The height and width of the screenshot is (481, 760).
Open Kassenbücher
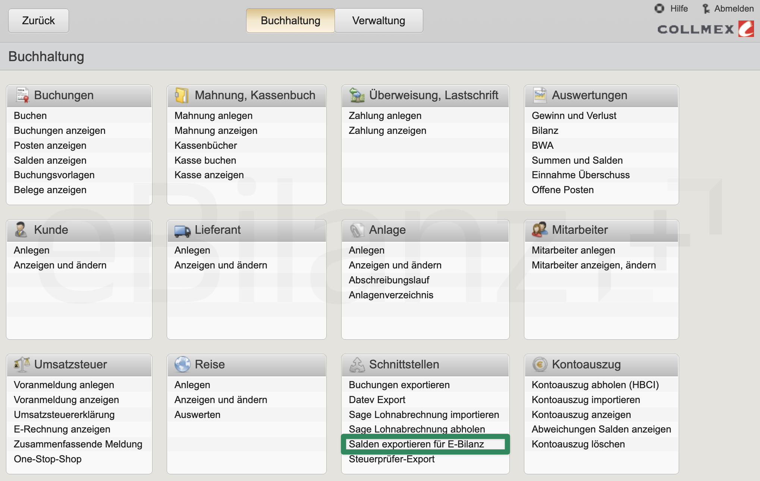point(205,145)
